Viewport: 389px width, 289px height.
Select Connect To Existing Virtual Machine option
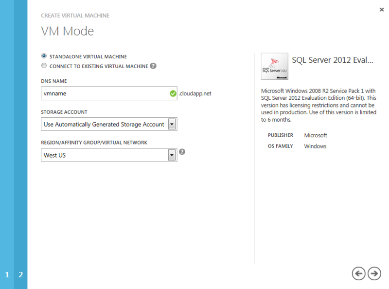(44, 65)
